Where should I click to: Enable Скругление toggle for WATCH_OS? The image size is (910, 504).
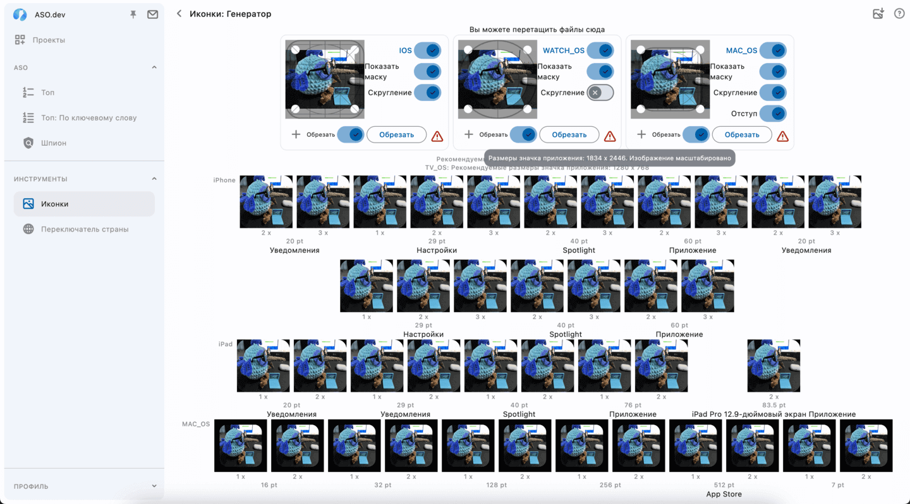point(600,93)
